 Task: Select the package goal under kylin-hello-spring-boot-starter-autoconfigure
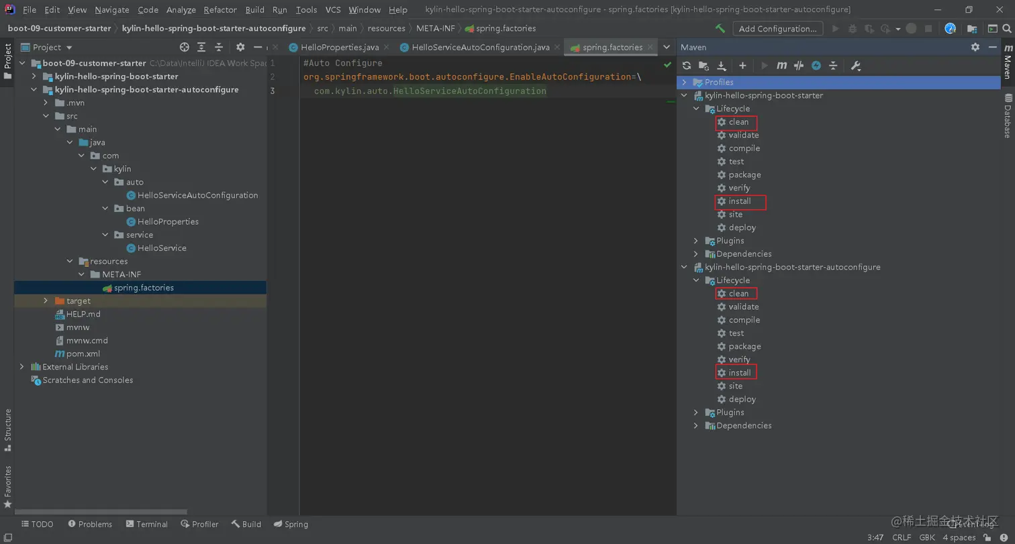pos(744,346)
